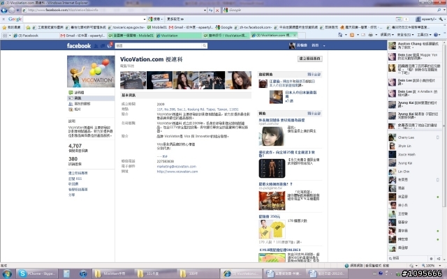This screenshot has width=447, height=279.
Task: Click the first photo strip thumbnail
Action: coord(133,80)
